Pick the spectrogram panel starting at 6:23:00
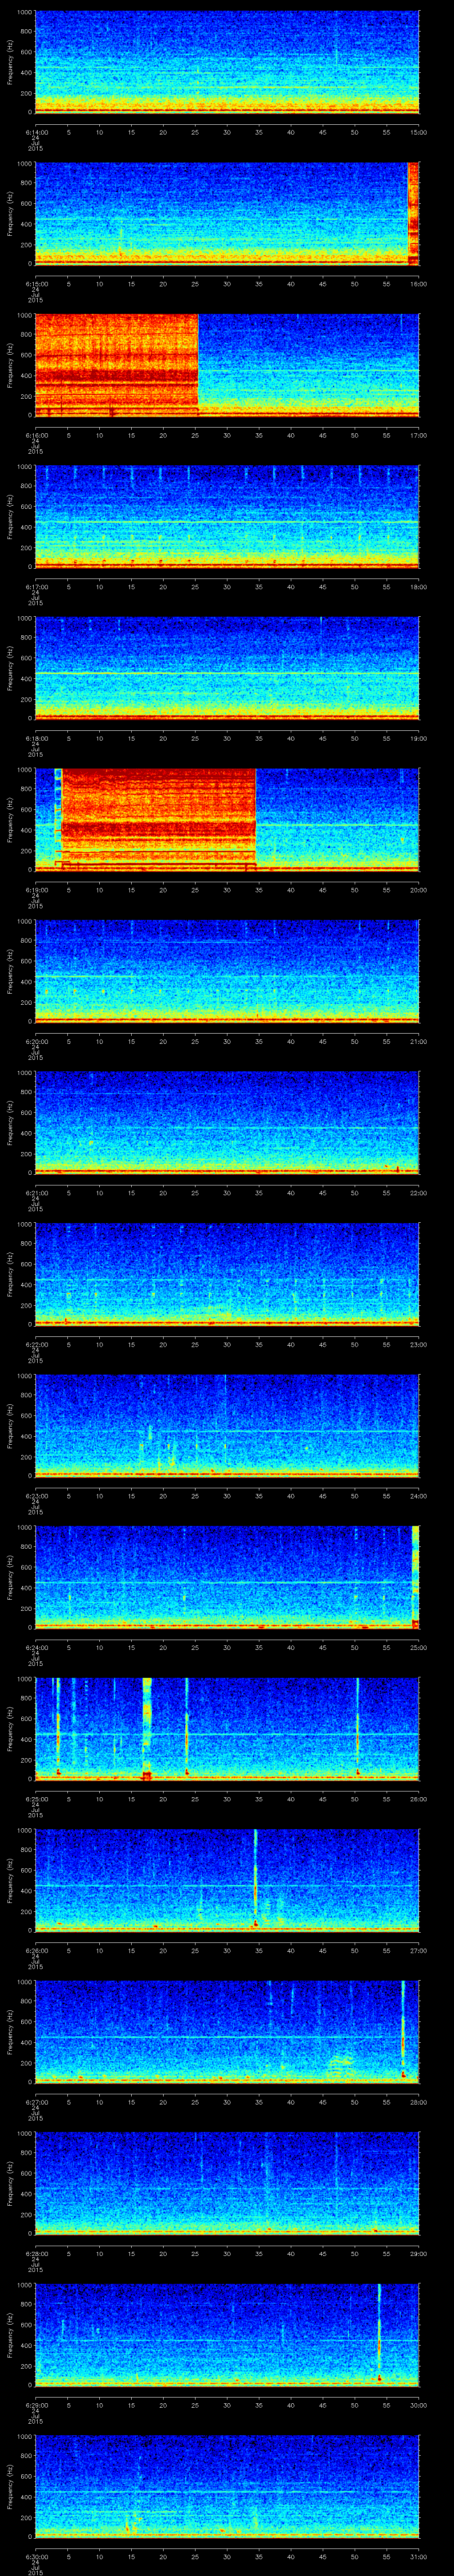The height and width of the screenshot is (2576, 454). pos(227,1426)
